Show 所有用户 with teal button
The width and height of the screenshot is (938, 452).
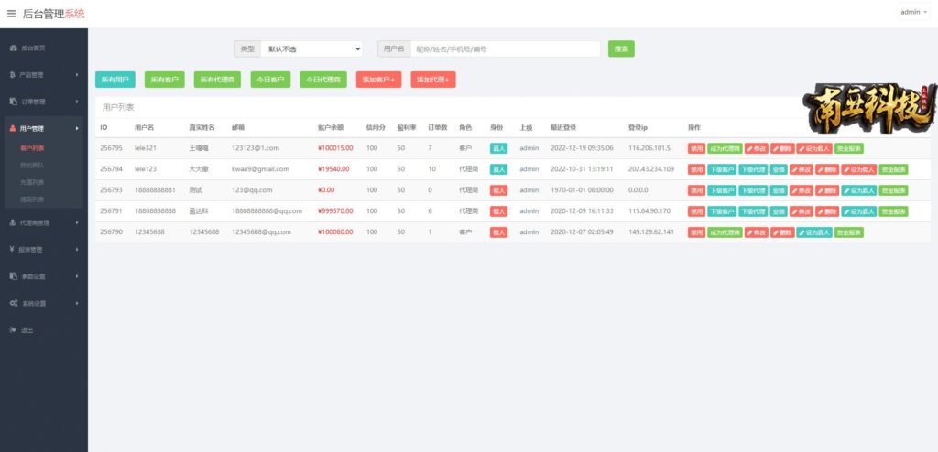pos(115,80)
